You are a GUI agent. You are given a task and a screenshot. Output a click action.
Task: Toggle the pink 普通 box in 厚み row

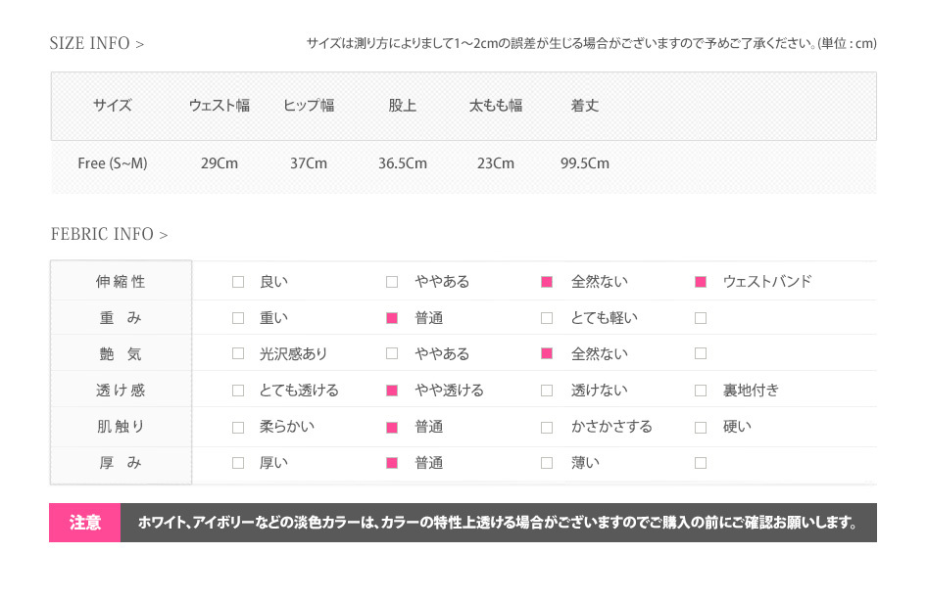(391, 463)
